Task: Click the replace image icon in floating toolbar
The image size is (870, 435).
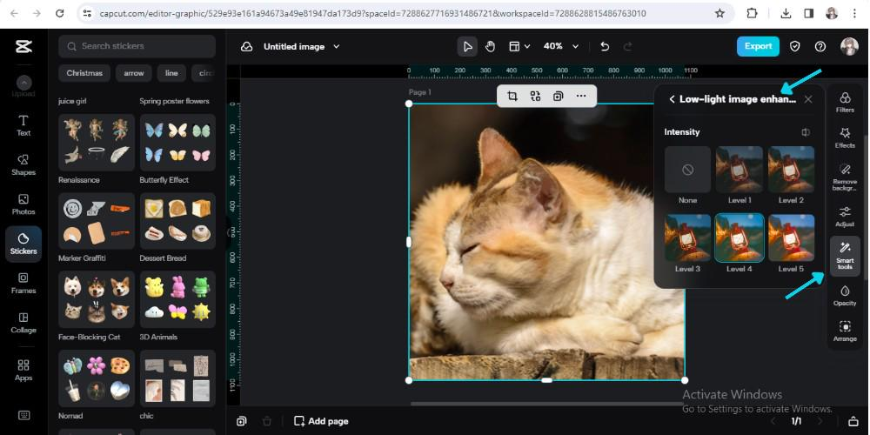Action: point(535,96)
